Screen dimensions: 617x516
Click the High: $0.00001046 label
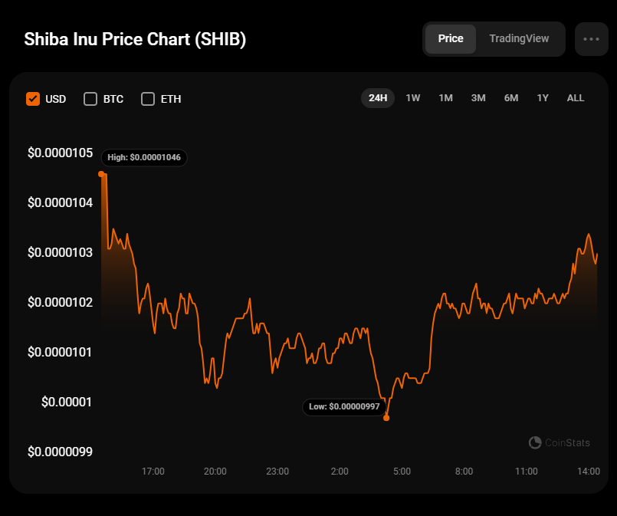145,157
